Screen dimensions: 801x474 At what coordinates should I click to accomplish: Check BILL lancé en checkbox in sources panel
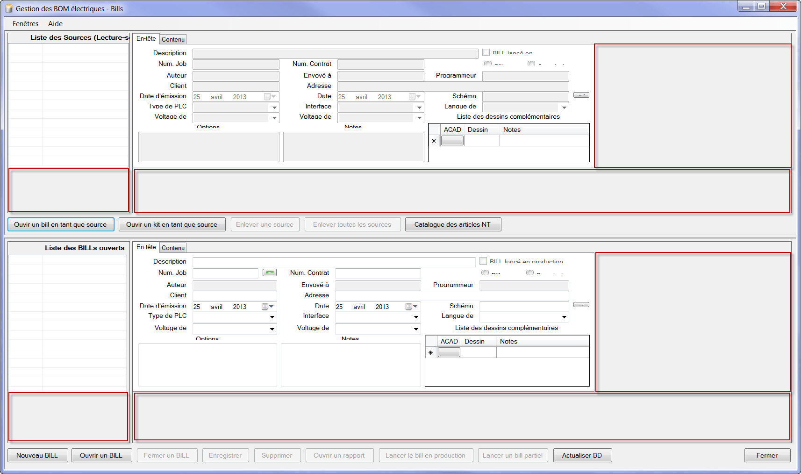click(x=486, y=52)
